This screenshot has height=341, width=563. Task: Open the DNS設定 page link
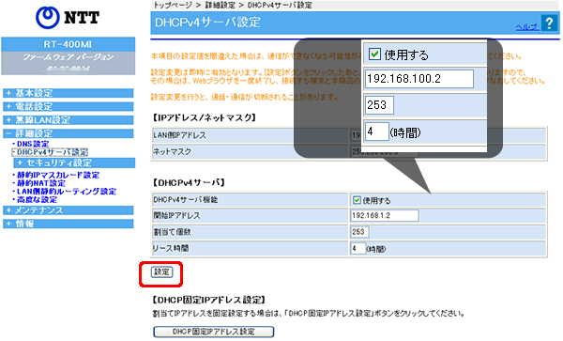point(33,144)
